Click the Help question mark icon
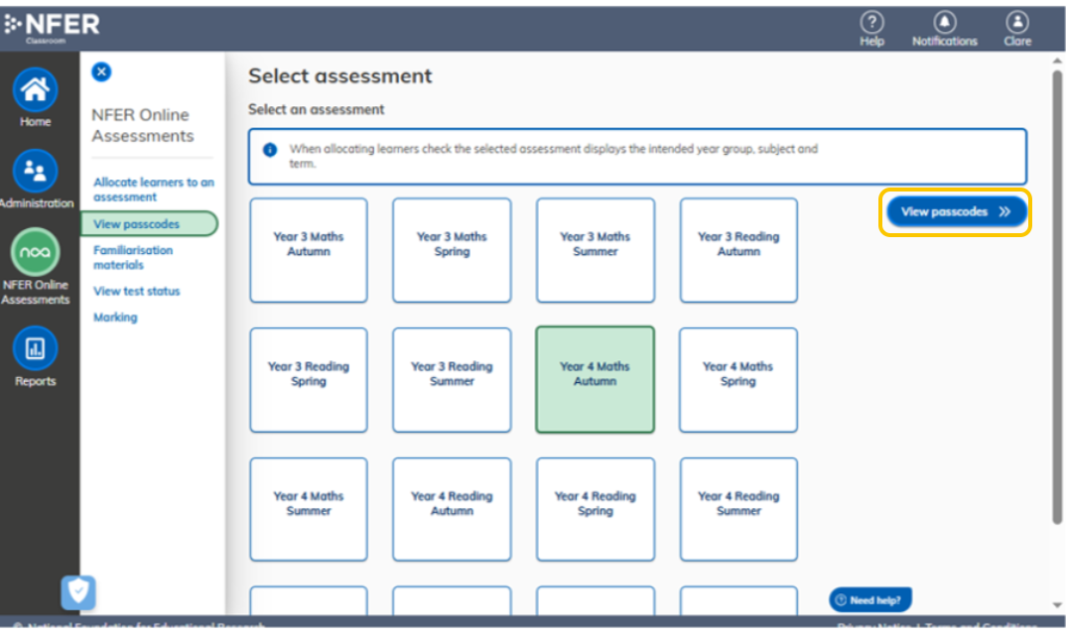 click(x=871, y=23)
